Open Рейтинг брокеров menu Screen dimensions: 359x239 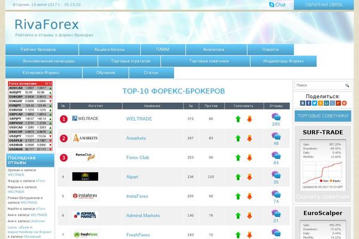click(42, 50)
